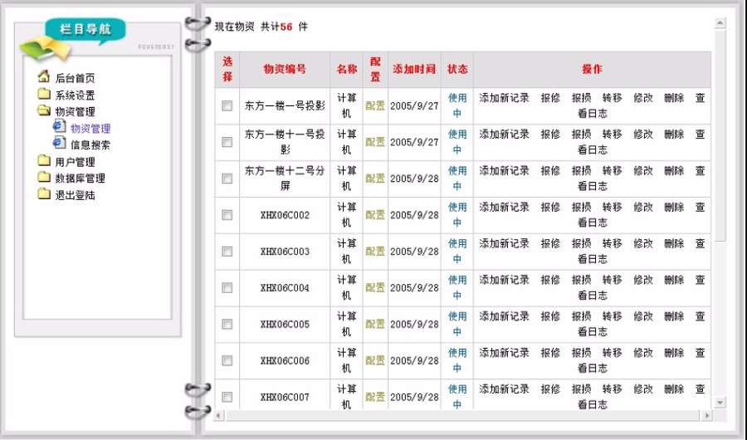This screenshot has width=747, height=440.
Task: Click 修改 in the XHX06C006 row
Action: (x=643, y=353)
